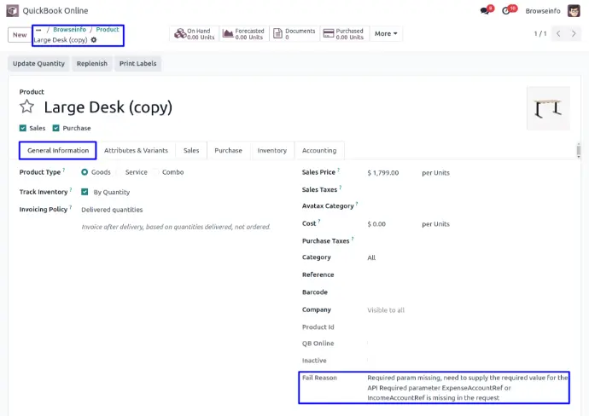Open the gear actions menu beside record name
The height and width of the screenshot is (416, 589).
[x=94, y=40]
